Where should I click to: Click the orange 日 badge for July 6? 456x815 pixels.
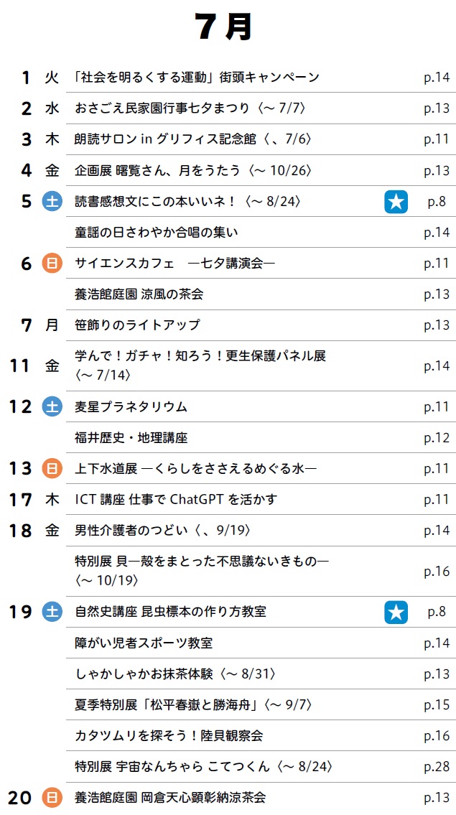point(52,264)
